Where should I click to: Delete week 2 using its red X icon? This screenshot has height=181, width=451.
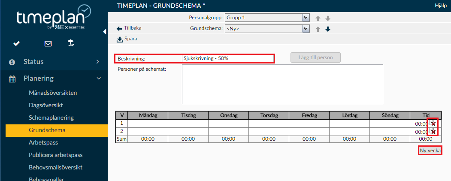point(433,131)
